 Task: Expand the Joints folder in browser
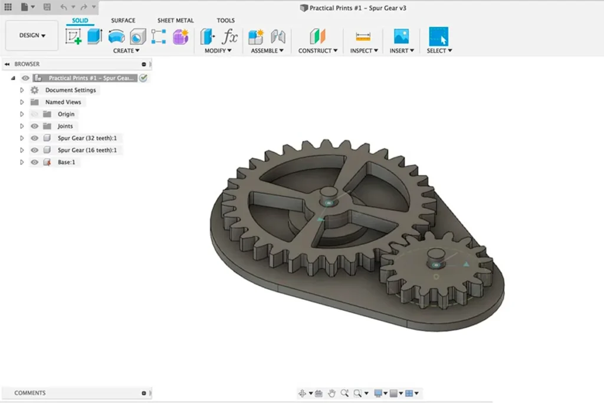tap(22, 126)
